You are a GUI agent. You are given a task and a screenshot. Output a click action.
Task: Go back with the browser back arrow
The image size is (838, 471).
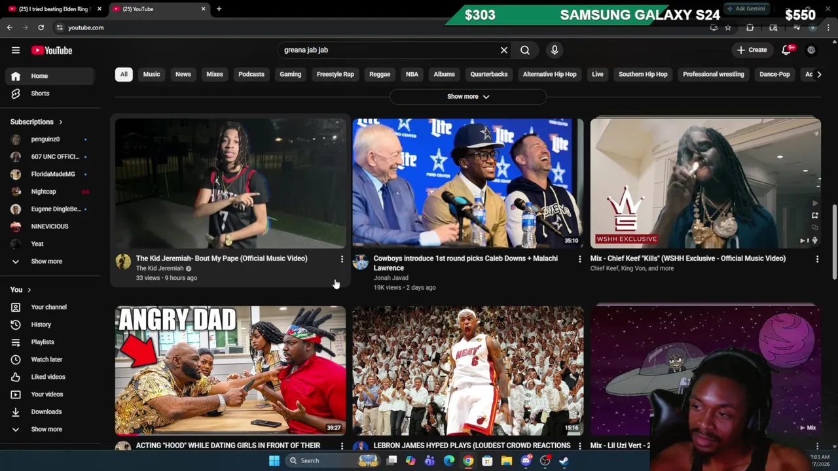(x=10, y=27)
